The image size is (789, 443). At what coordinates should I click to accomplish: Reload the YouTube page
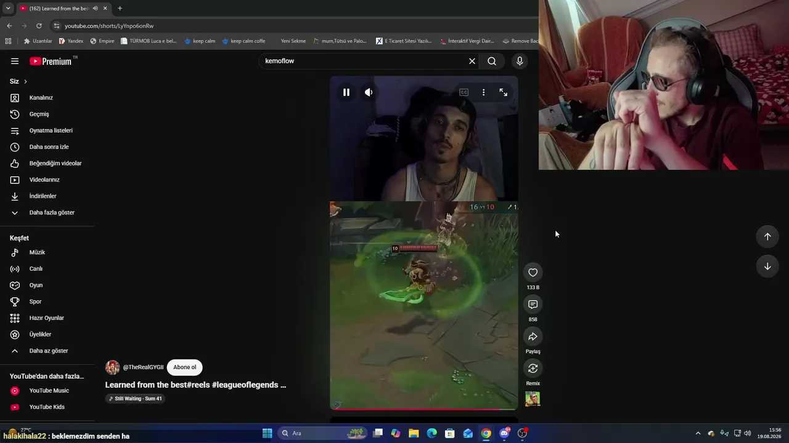[39, 26]
